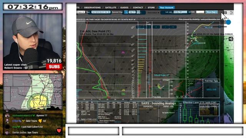Click the "I just had Culver's lol" chat message
Viewport: 246px width, 138px height.
click(32, 127)
